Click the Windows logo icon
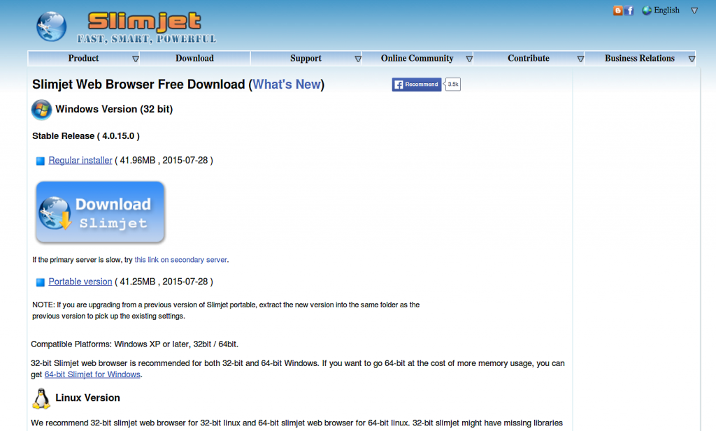The width and height of the screenshot is (716, 431). [41, 110]
